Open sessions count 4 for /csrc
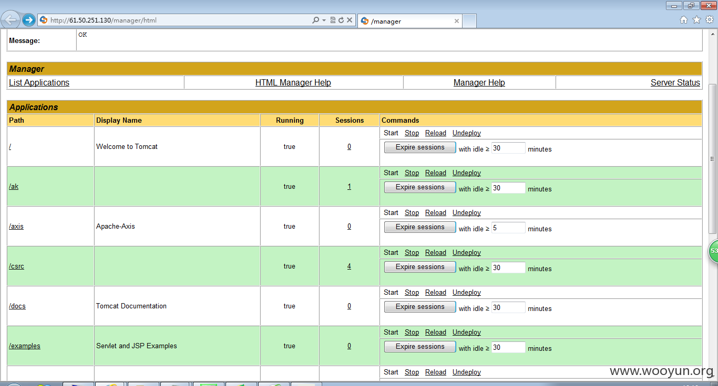718x386 pixels. [349, 266]
